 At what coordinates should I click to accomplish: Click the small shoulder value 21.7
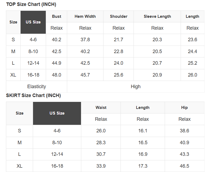[119, 40]
